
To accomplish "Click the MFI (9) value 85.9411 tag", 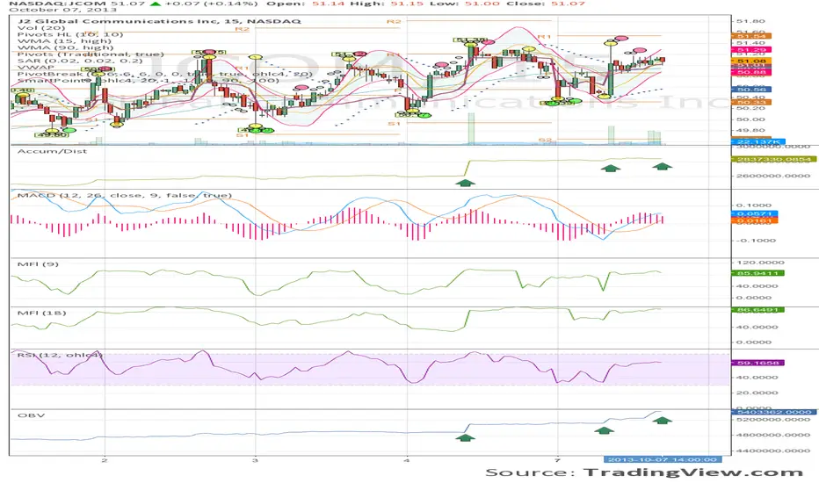I will (757, 274).
